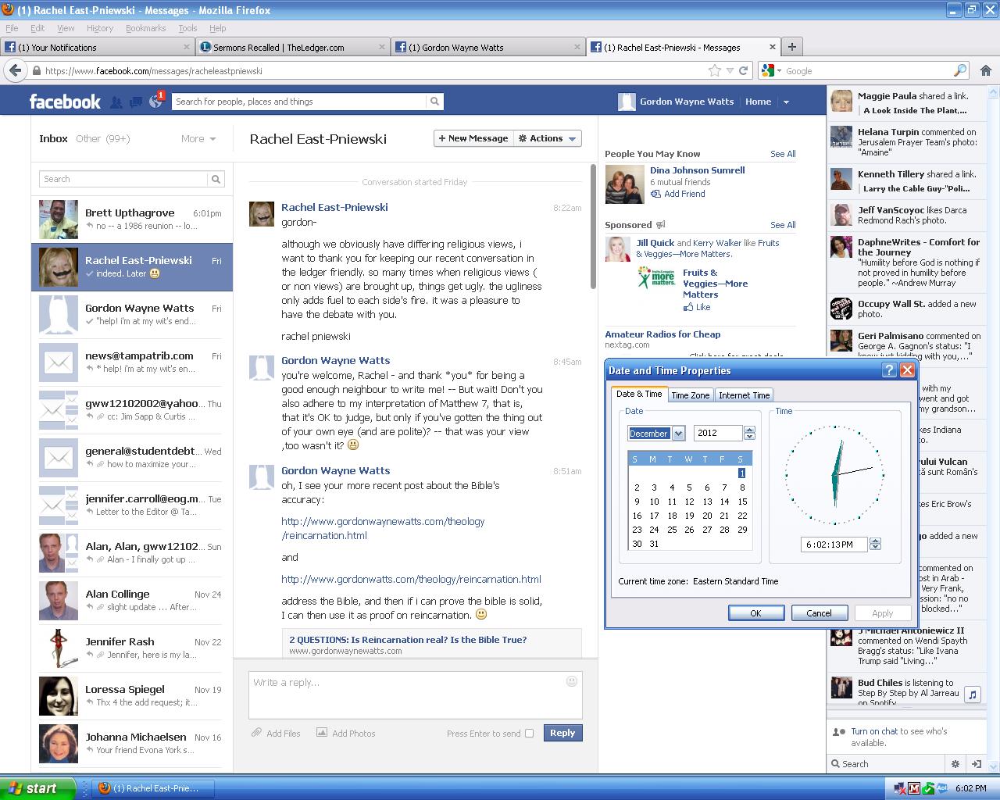
Task: Open the Facebook messages icon in header
Action: [x=136, y=102]
